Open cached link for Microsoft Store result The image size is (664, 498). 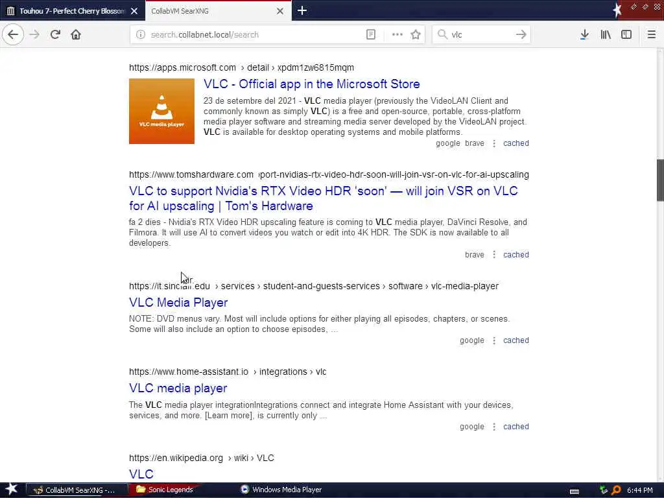516,143
